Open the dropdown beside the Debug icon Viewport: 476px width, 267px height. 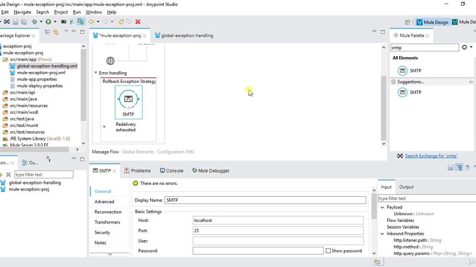point(41,22)
